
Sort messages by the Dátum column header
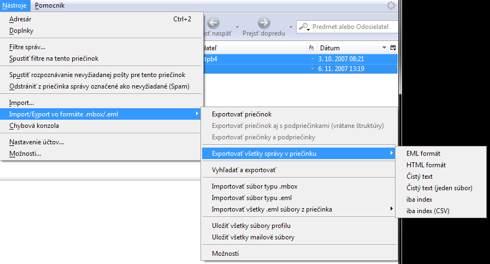pyautogui.click(x=350, y=48)
